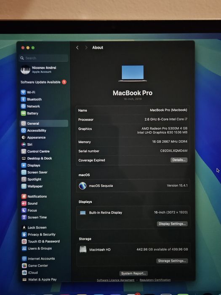
Task: Click the Built-in Retina Display icon
Action: [83, 212]
